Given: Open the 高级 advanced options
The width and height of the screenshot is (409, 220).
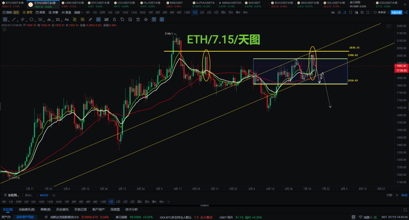Looking at the screenshot, I should [40, 12].
